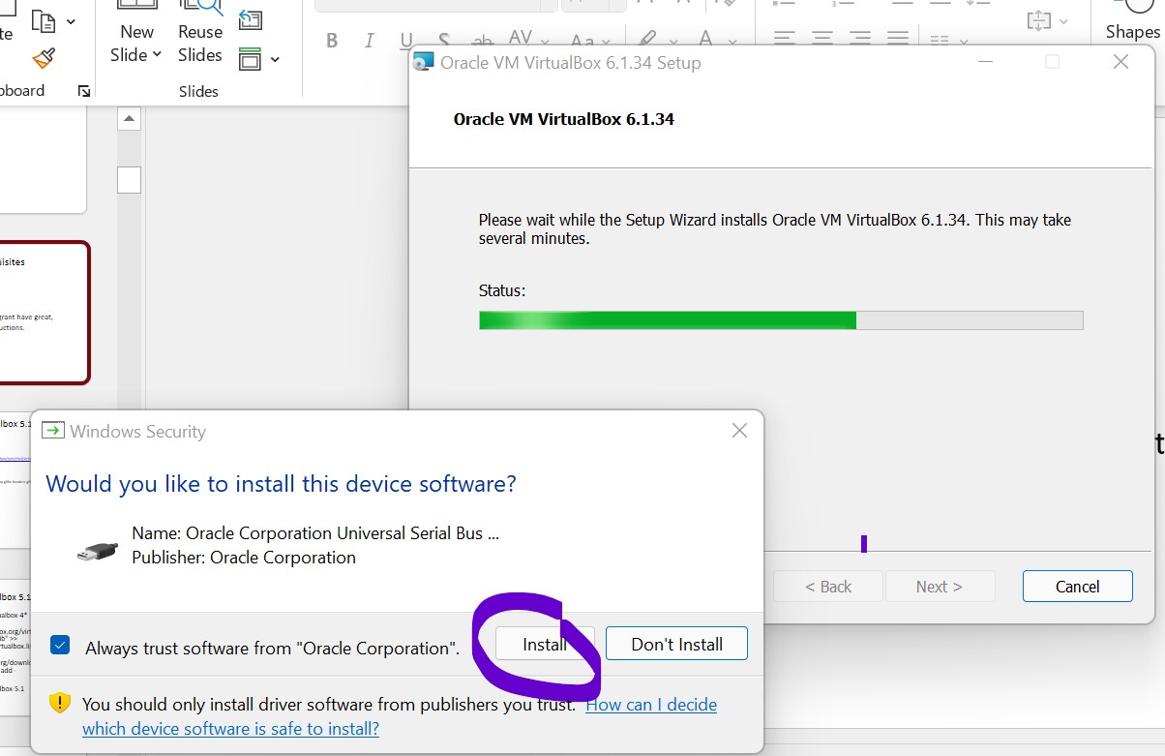Open the Clipboard pane dialog launcher

click(x=84, y=91)
